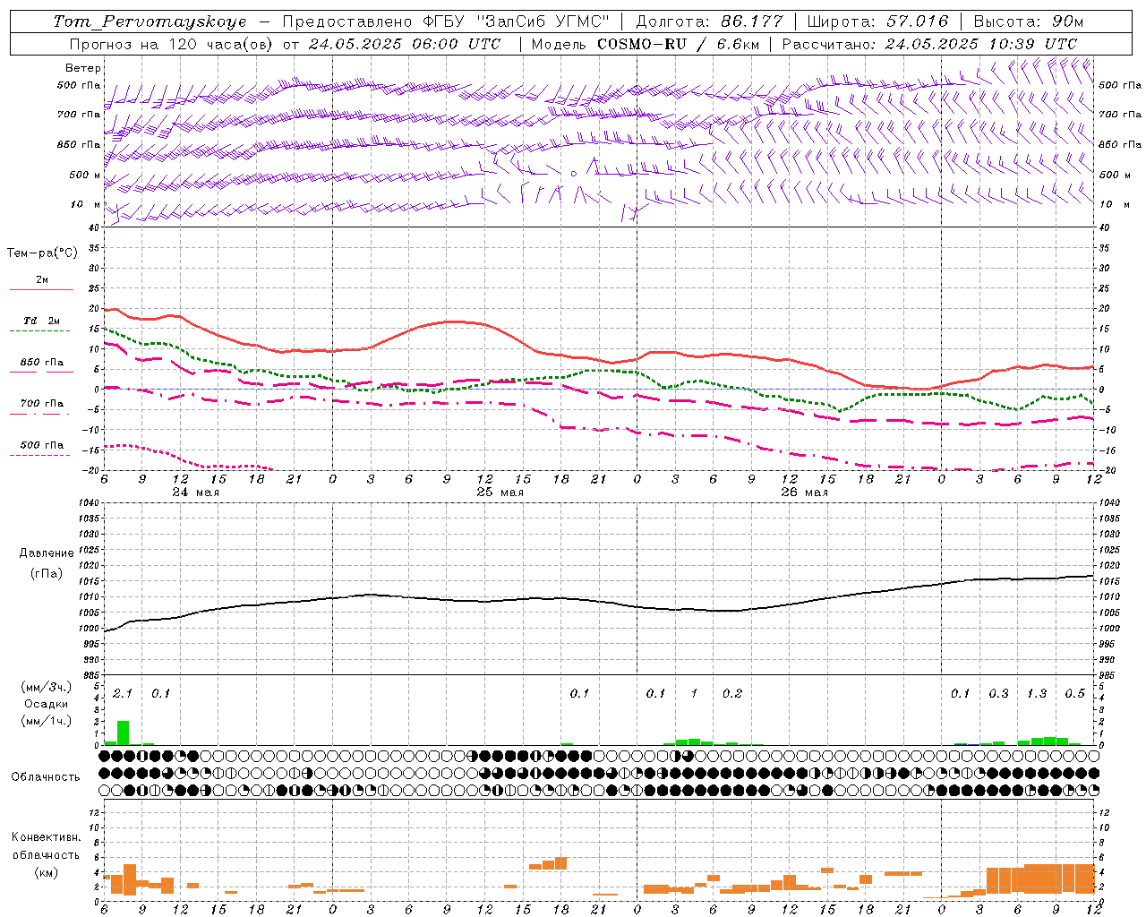Select the 'Модель COSMO-RU / 6.6км' text
The width and height of the screenshot is (1146, 917).
click(x=644, y=44)
